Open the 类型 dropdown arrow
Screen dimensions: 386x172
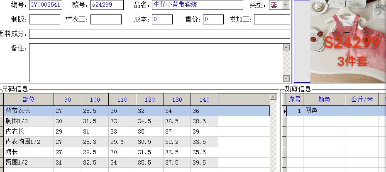pos(286,5)
